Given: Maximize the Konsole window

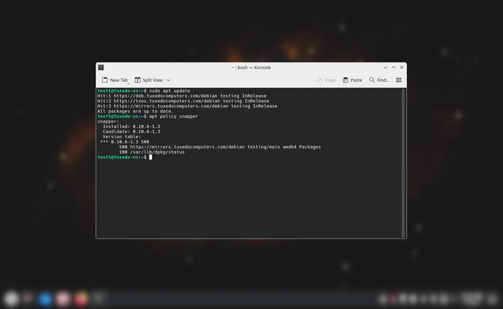Looking at the screenshot, I should click(394, 67).
